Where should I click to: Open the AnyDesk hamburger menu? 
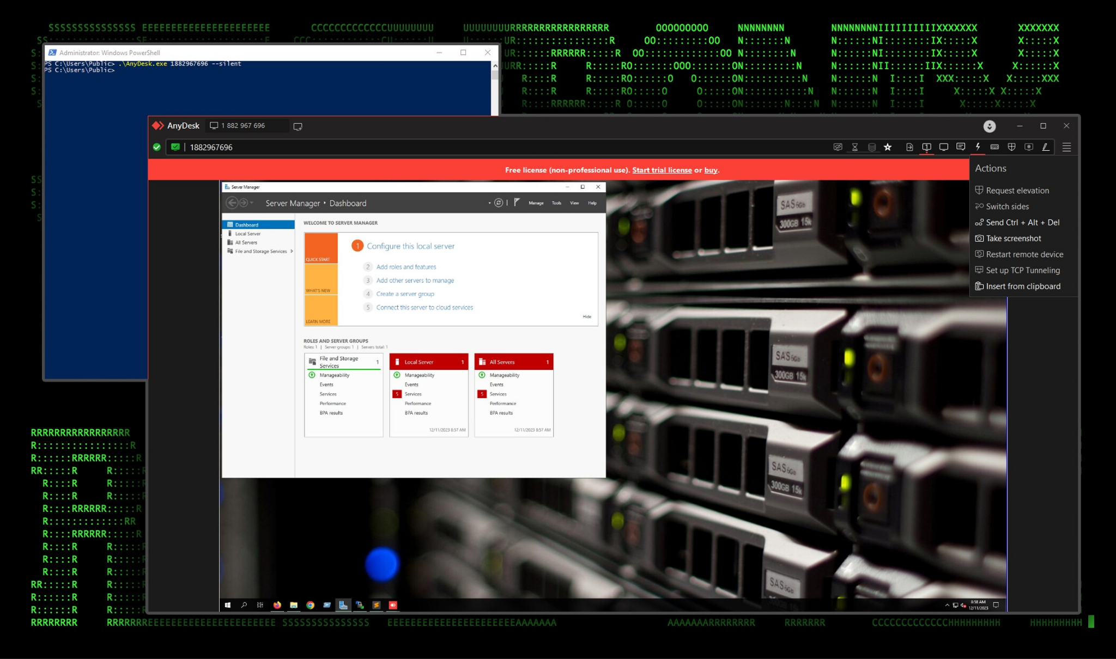pyautogui.click(x=1066, y=147)
